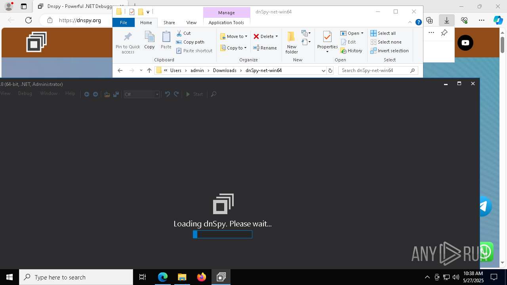Open the Window menu in dnSpy
The image size is (507, 285).
click(x=49, y=93)
